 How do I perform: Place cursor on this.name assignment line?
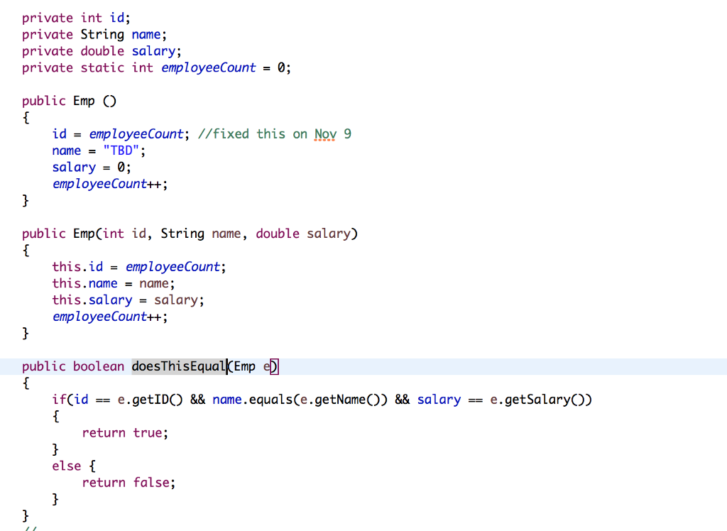pos(114,283)
